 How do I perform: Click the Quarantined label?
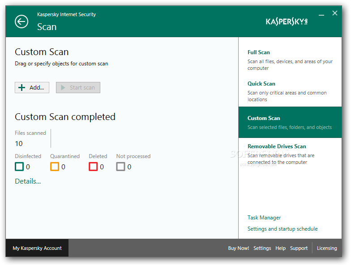(65, 156)
